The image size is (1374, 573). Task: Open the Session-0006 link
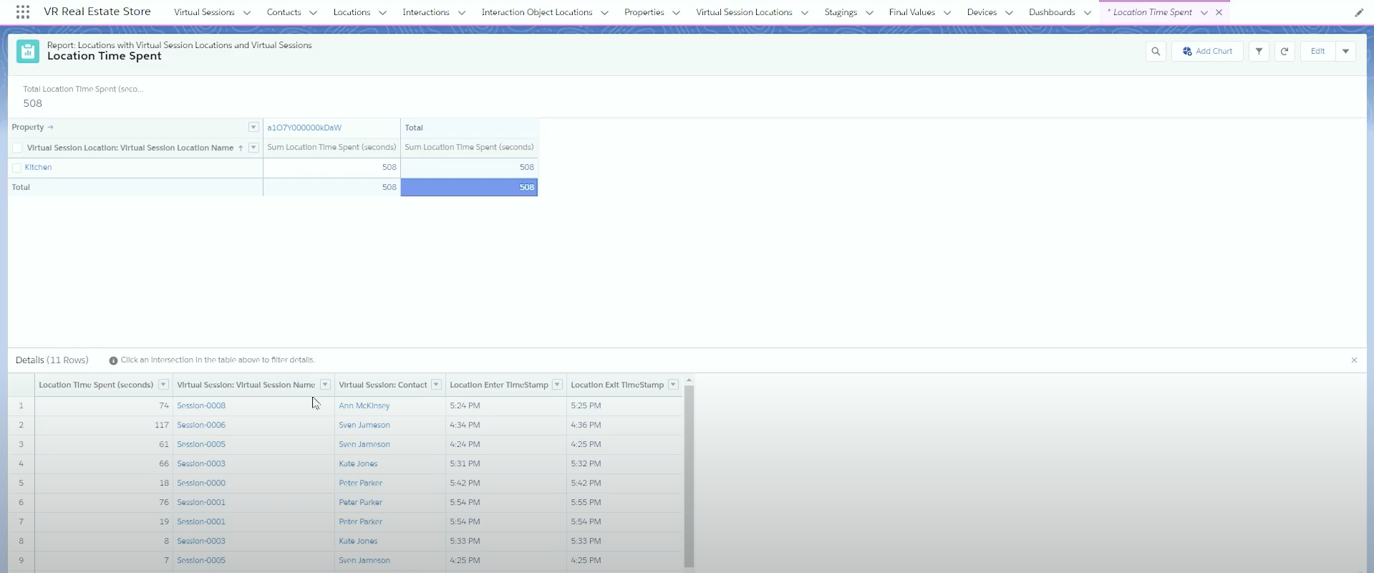coord(201,425)
